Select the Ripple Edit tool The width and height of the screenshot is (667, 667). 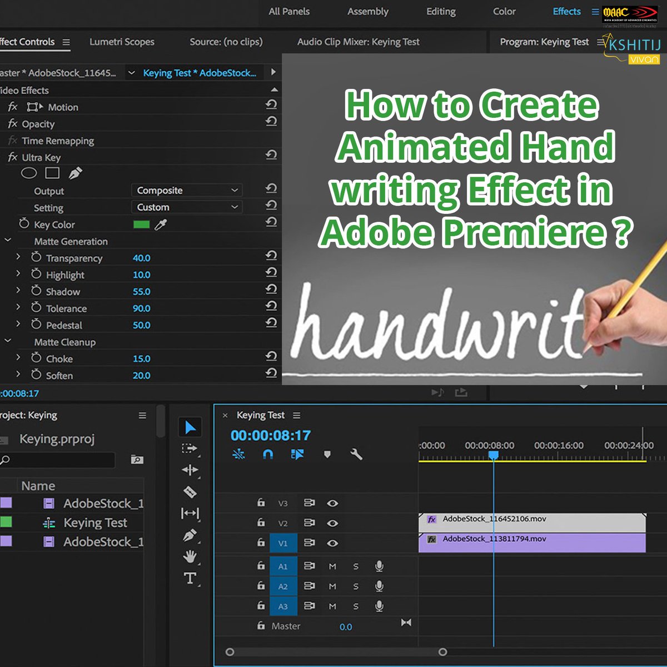pos(190,470)
